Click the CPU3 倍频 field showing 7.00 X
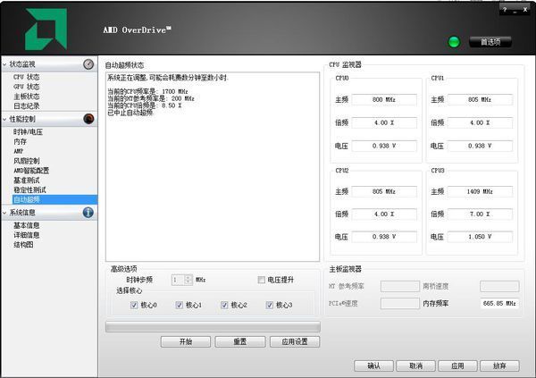Image resolution: width=536 pixels, height=378 pixels. [x=480, y=214]
